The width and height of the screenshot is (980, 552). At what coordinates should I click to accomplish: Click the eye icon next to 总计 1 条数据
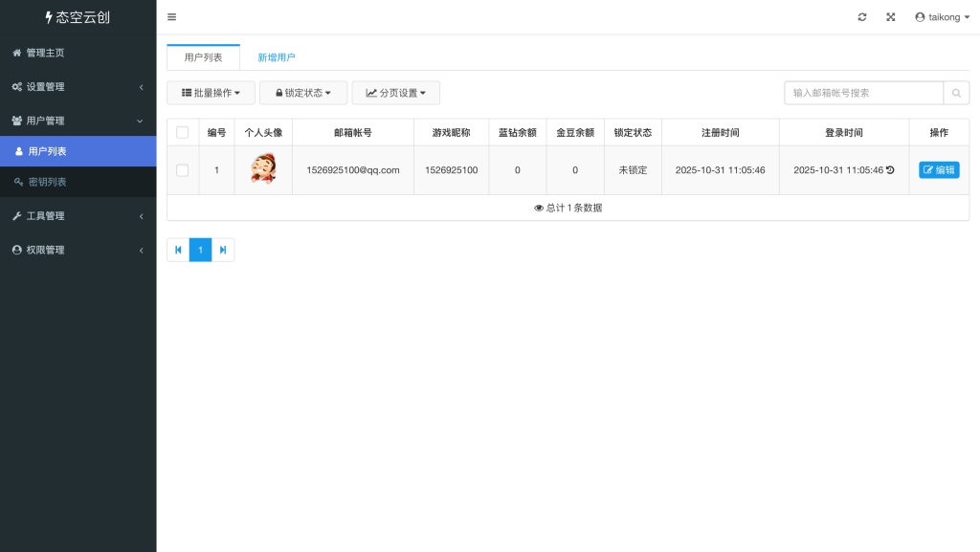[540, 207]
